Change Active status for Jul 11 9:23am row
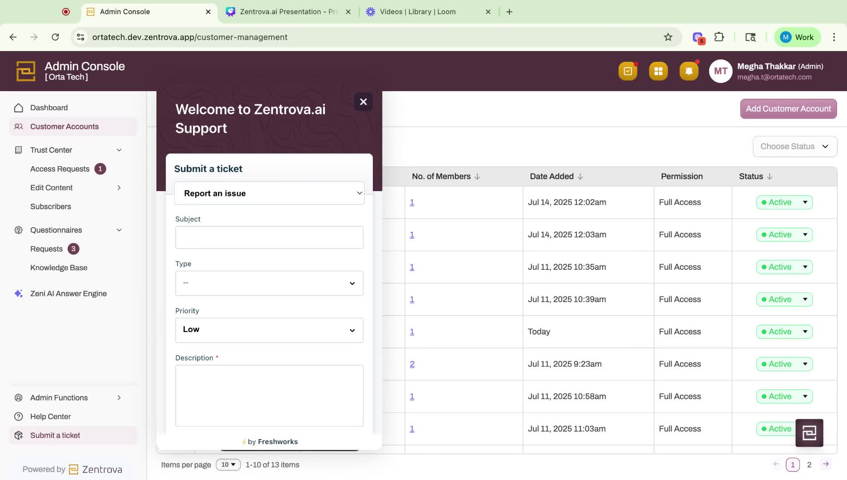847x480 pixels. 784,364
